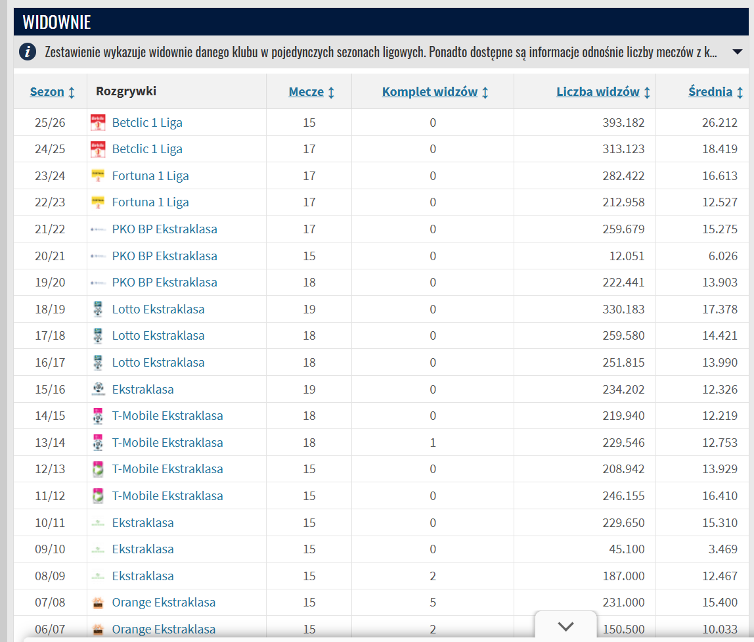Select Komplet widzów value 5 for 07/08
This screenshot has height=642, width=754.
433,603
